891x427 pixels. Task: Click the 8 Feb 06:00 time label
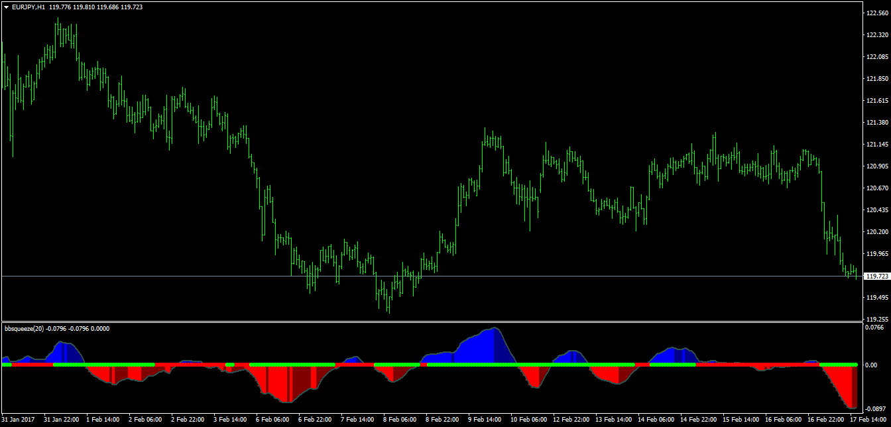click(400, 420)
